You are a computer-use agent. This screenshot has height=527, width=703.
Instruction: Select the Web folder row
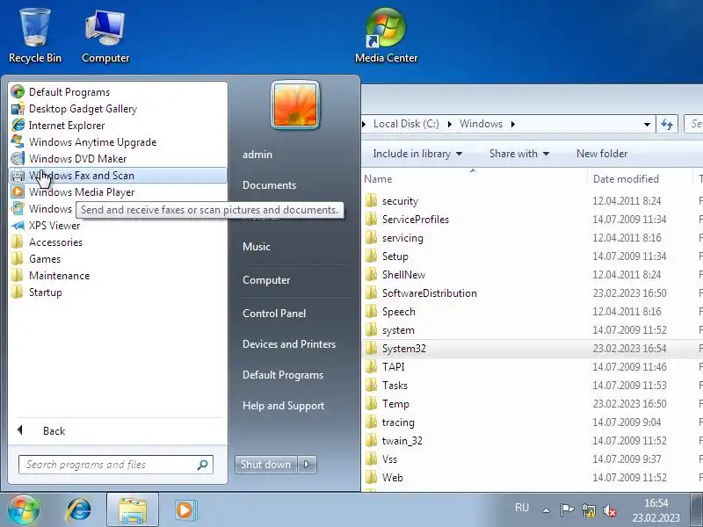pyautogui.click(x=533, y=478)
